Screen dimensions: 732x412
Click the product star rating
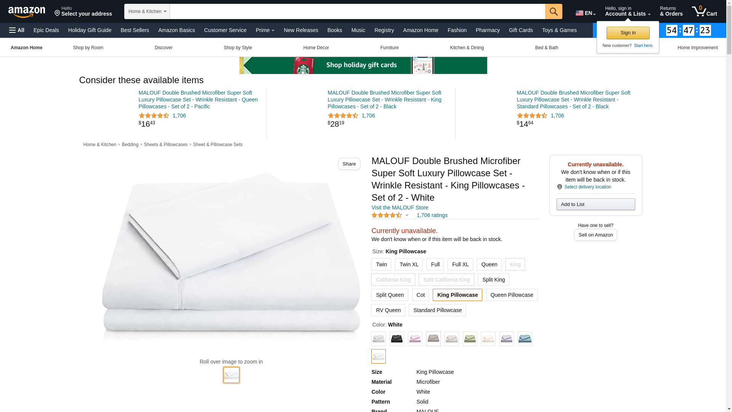pos(387,216)
